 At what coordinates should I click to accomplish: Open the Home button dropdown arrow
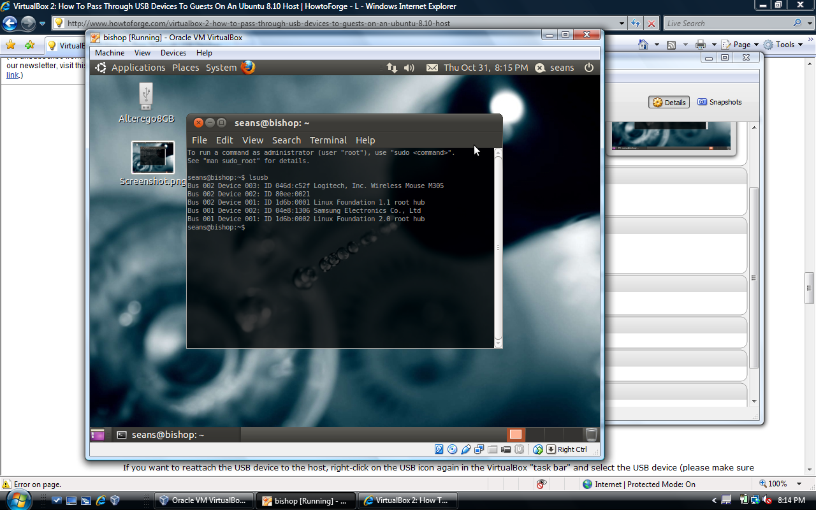[x=655, y=45]
